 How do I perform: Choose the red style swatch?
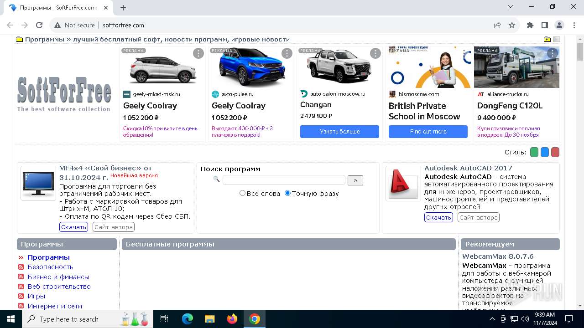coord(555,152)
